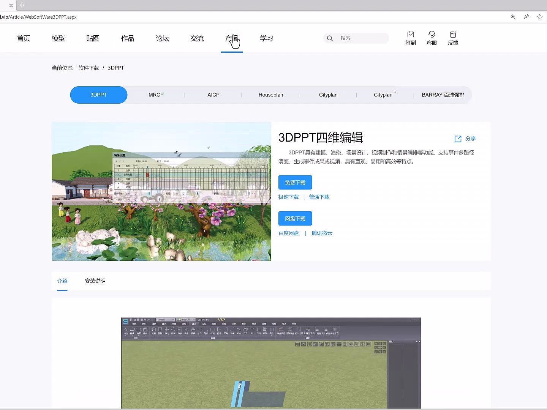Switch to the 介绍 tab
The height and width of the screenshot is (410, 547).
point(62,281)
